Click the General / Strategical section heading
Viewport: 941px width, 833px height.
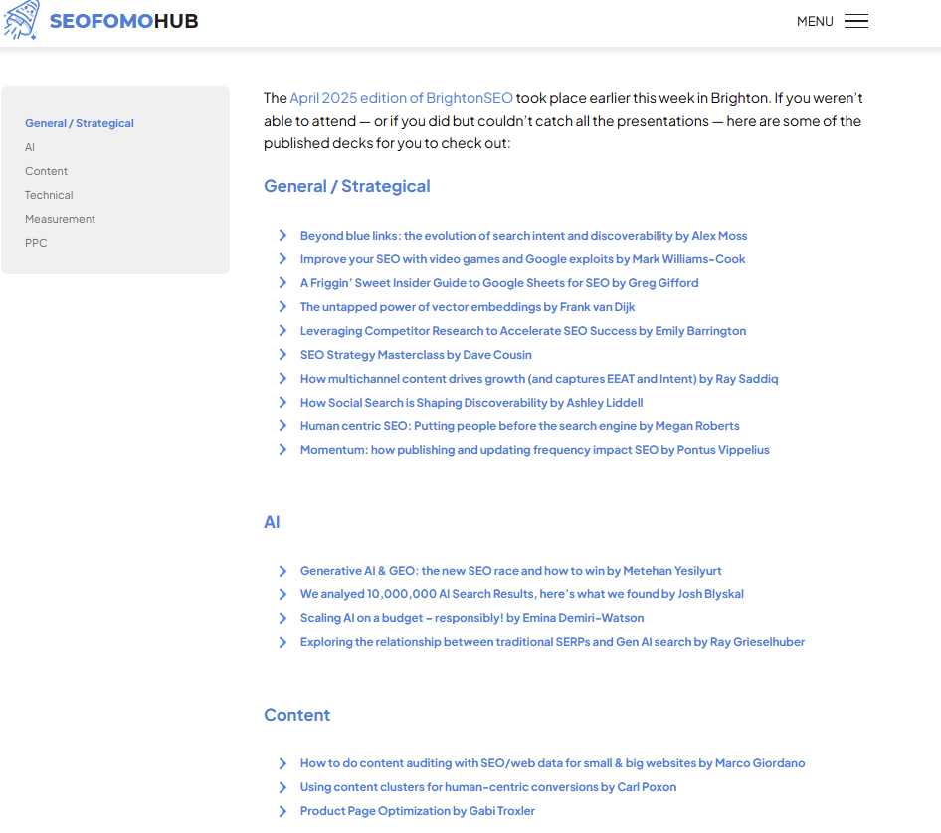click(x=347, y=186)
